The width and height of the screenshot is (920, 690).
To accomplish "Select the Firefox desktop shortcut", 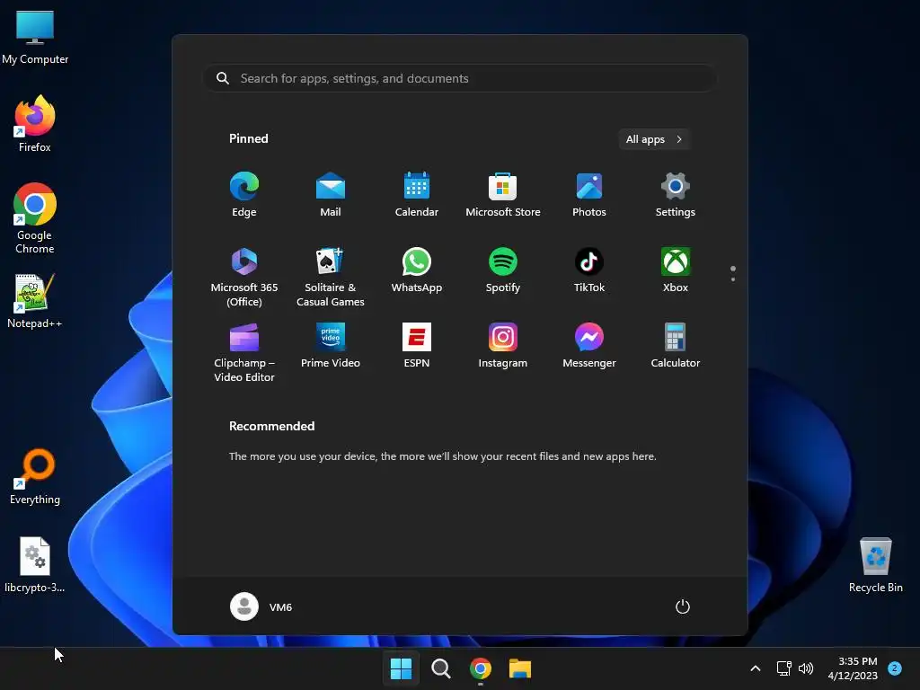I will (35, 124).
